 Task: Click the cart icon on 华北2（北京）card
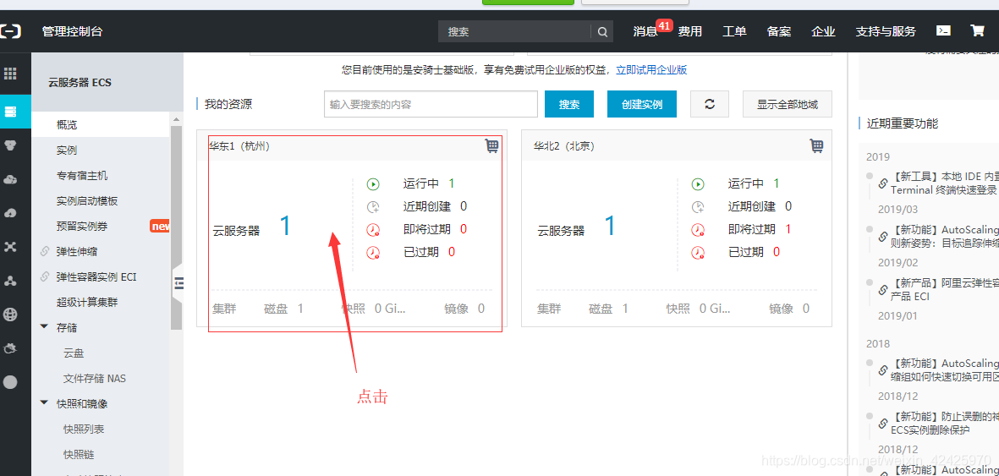point(816,146)
